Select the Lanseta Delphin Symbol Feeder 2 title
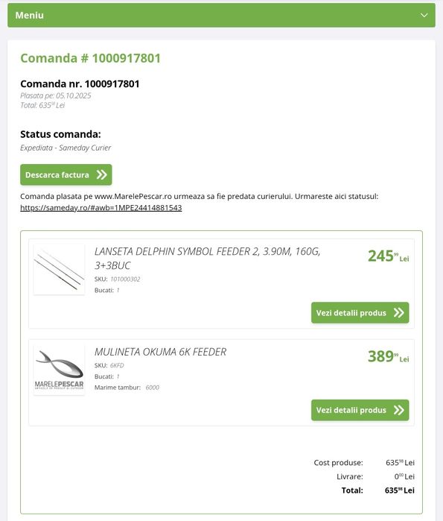 tap(207, 258)
